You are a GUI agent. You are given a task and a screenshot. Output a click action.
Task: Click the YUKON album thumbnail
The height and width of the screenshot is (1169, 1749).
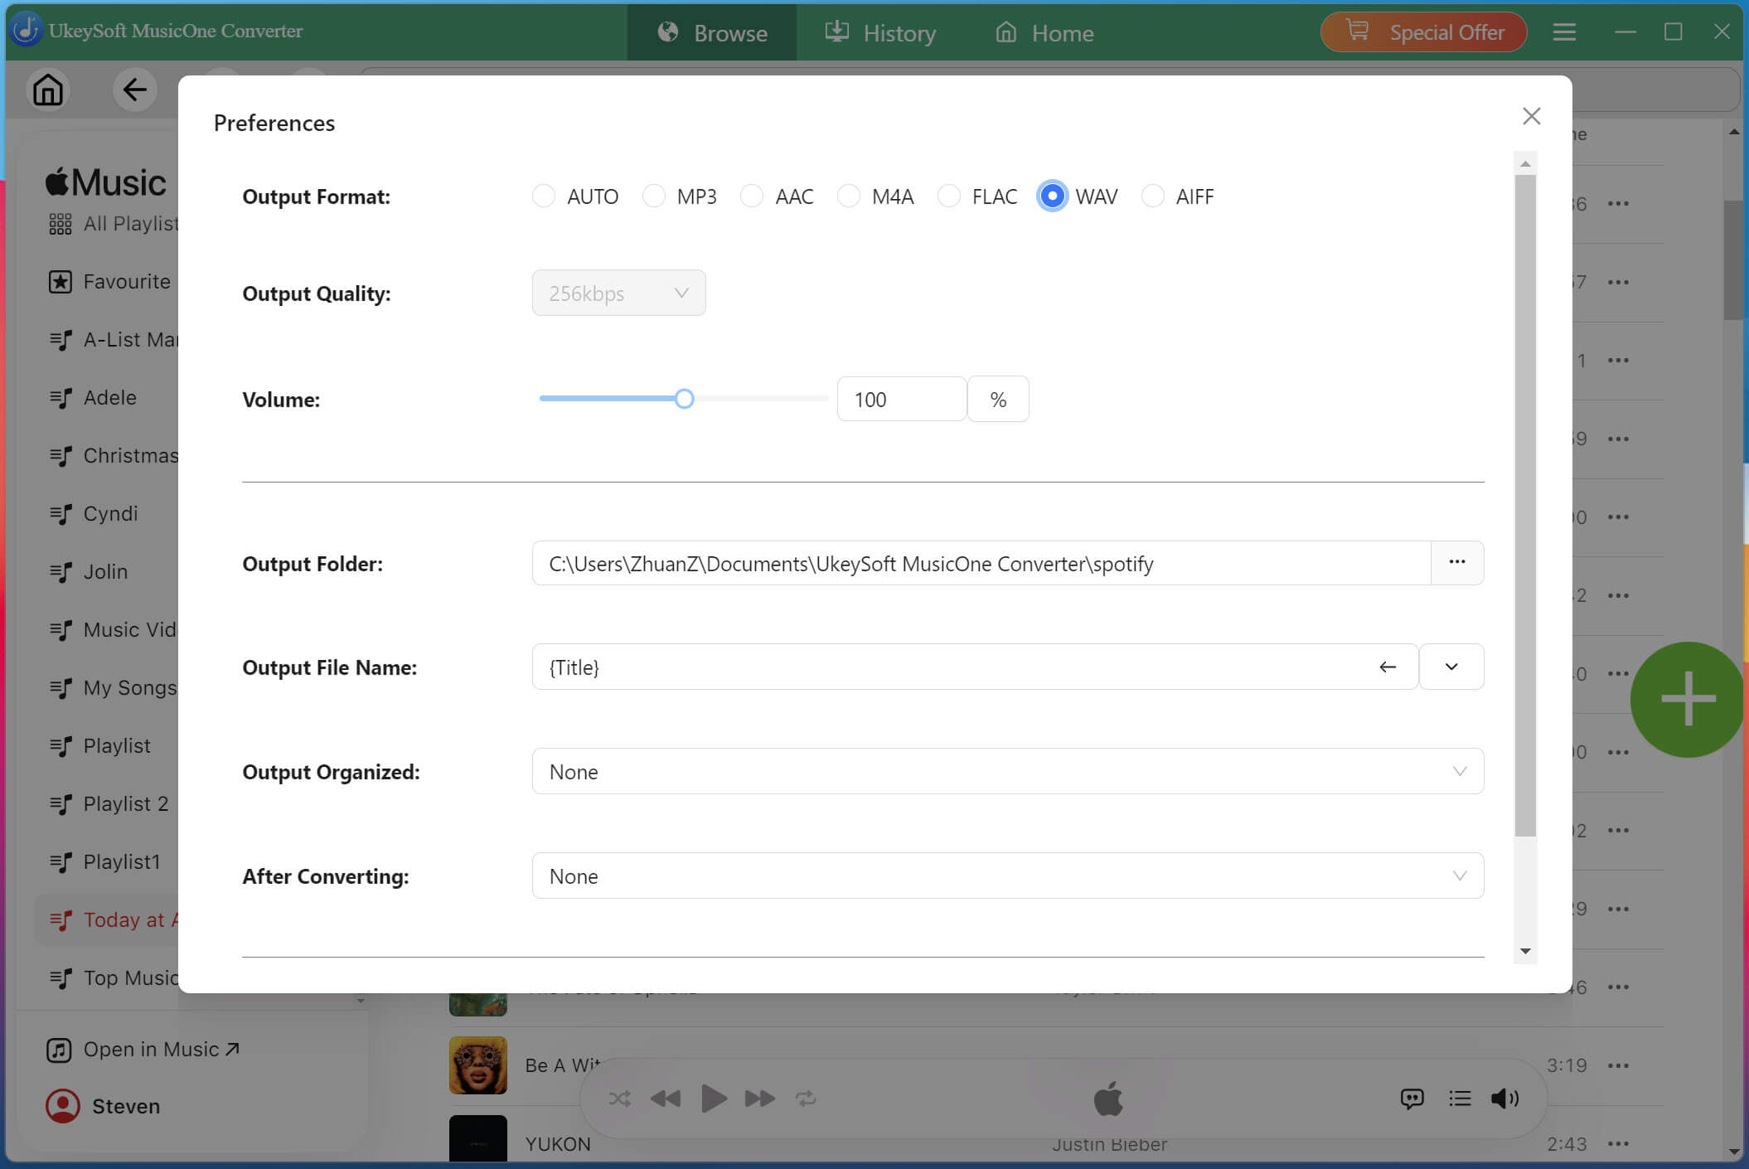[478, 1140]
